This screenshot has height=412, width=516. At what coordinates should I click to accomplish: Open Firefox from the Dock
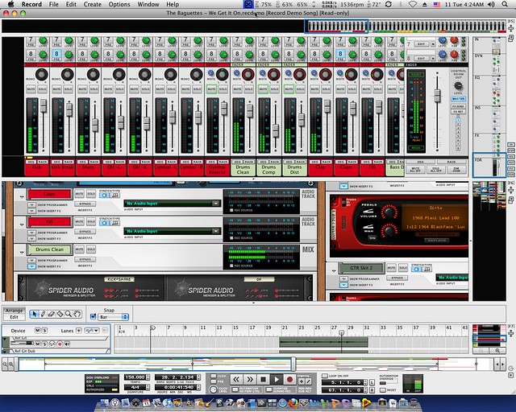pyautogui.click(x=293, y=403)
